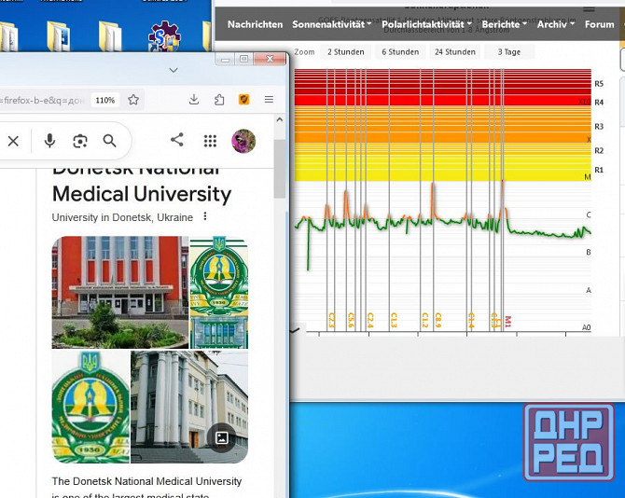The width and height of the screenshot is (625, 498).
Task: Click the Google account profile avatar
Action: pos(243,141)
